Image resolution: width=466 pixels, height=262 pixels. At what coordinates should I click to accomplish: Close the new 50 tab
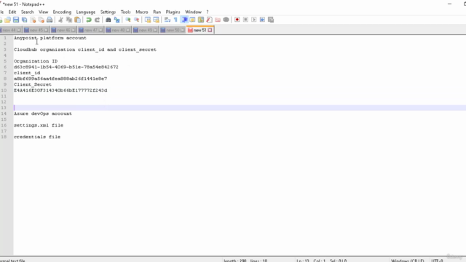tap(183, 31)
